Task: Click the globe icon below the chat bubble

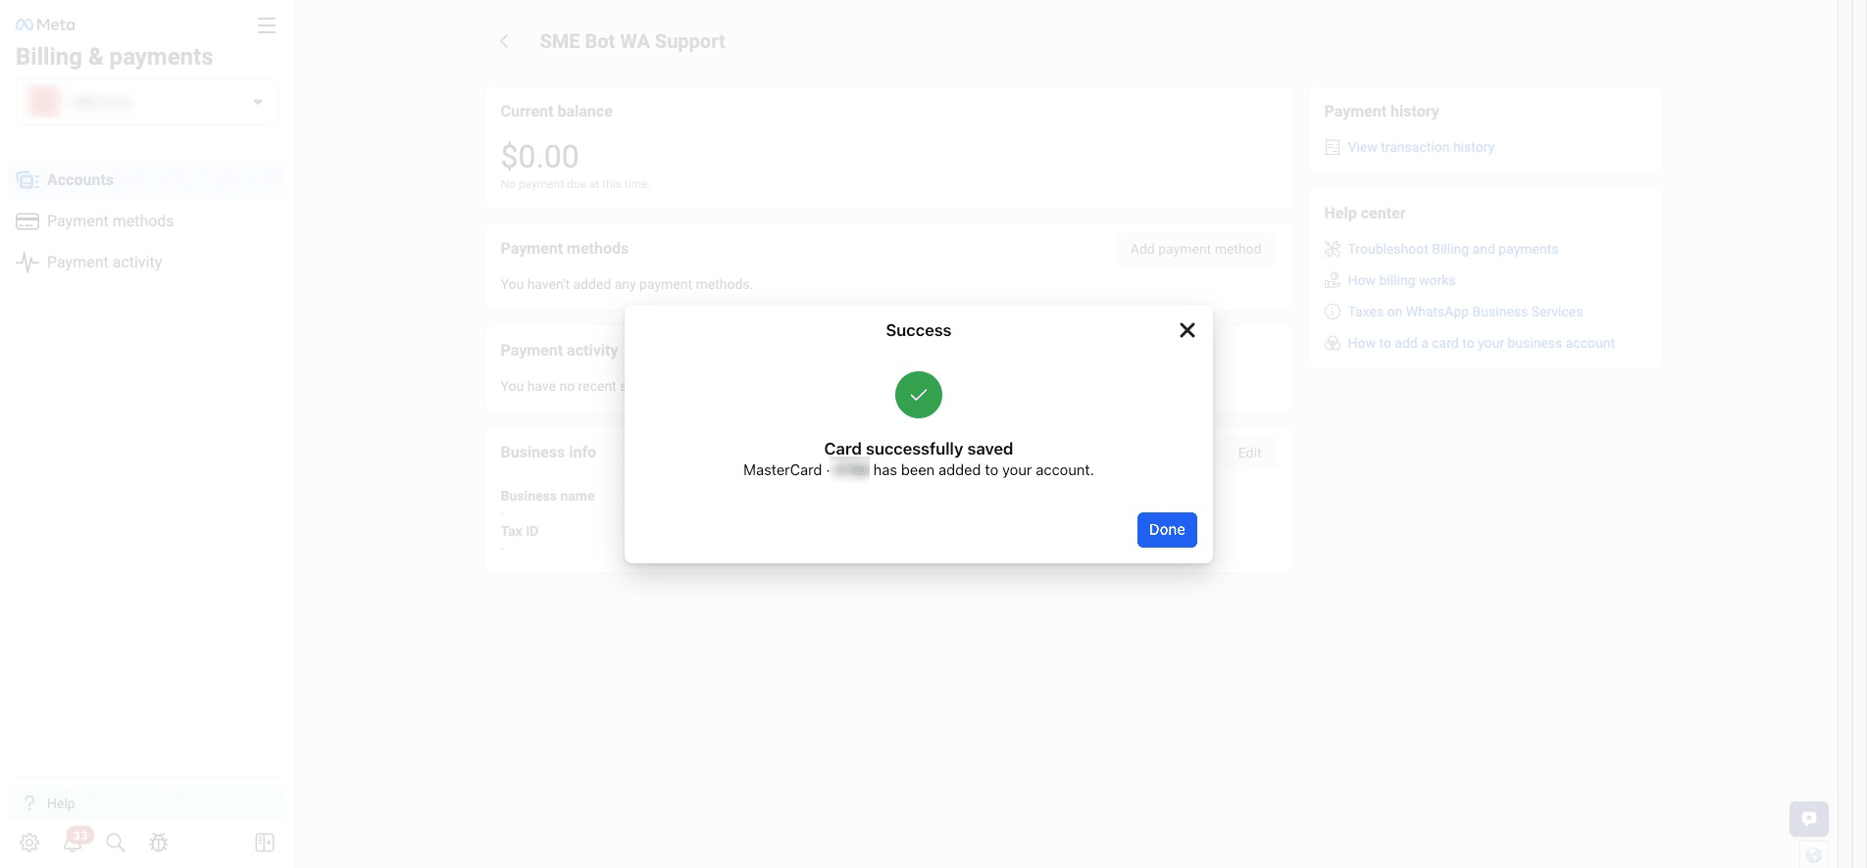Action: [x=1814, y=855]
